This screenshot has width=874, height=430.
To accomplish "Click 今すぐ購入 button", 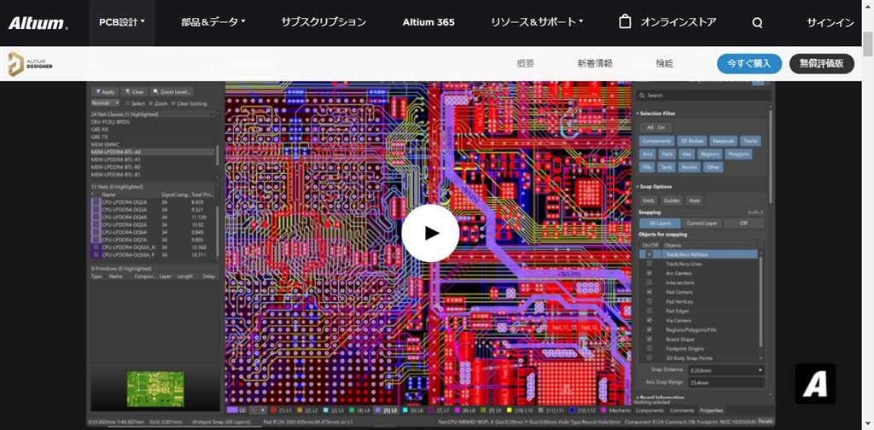I will [749, 63].
